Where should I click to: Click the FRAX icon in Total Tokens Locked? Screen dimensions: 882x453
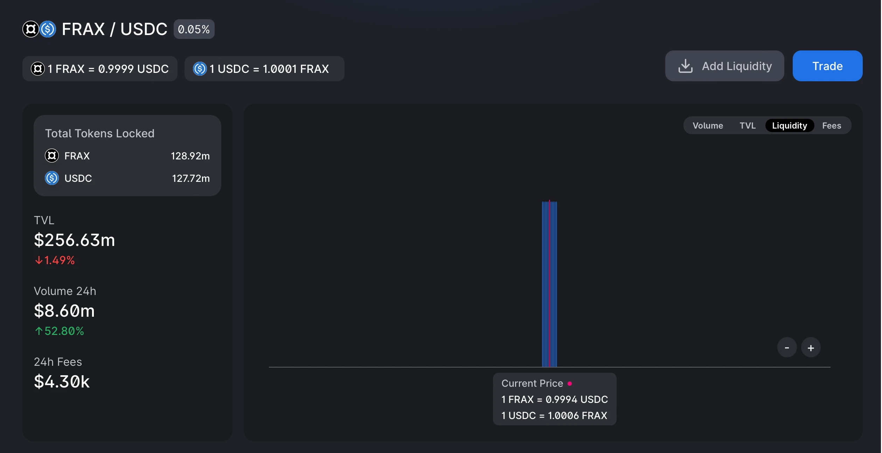[51, 156]
